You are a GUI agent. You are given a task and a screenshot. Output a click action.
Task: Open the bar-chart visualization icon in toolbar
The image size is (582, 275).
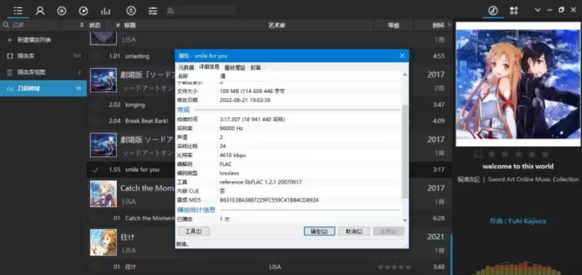click(105, 11)
